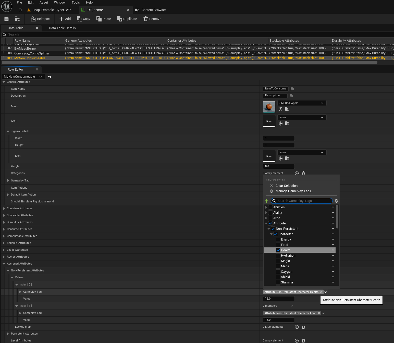This screenshot has height=343, width=394.
Task: Empty the Level Attributes array with trash icon
Action: click(303, 341)
